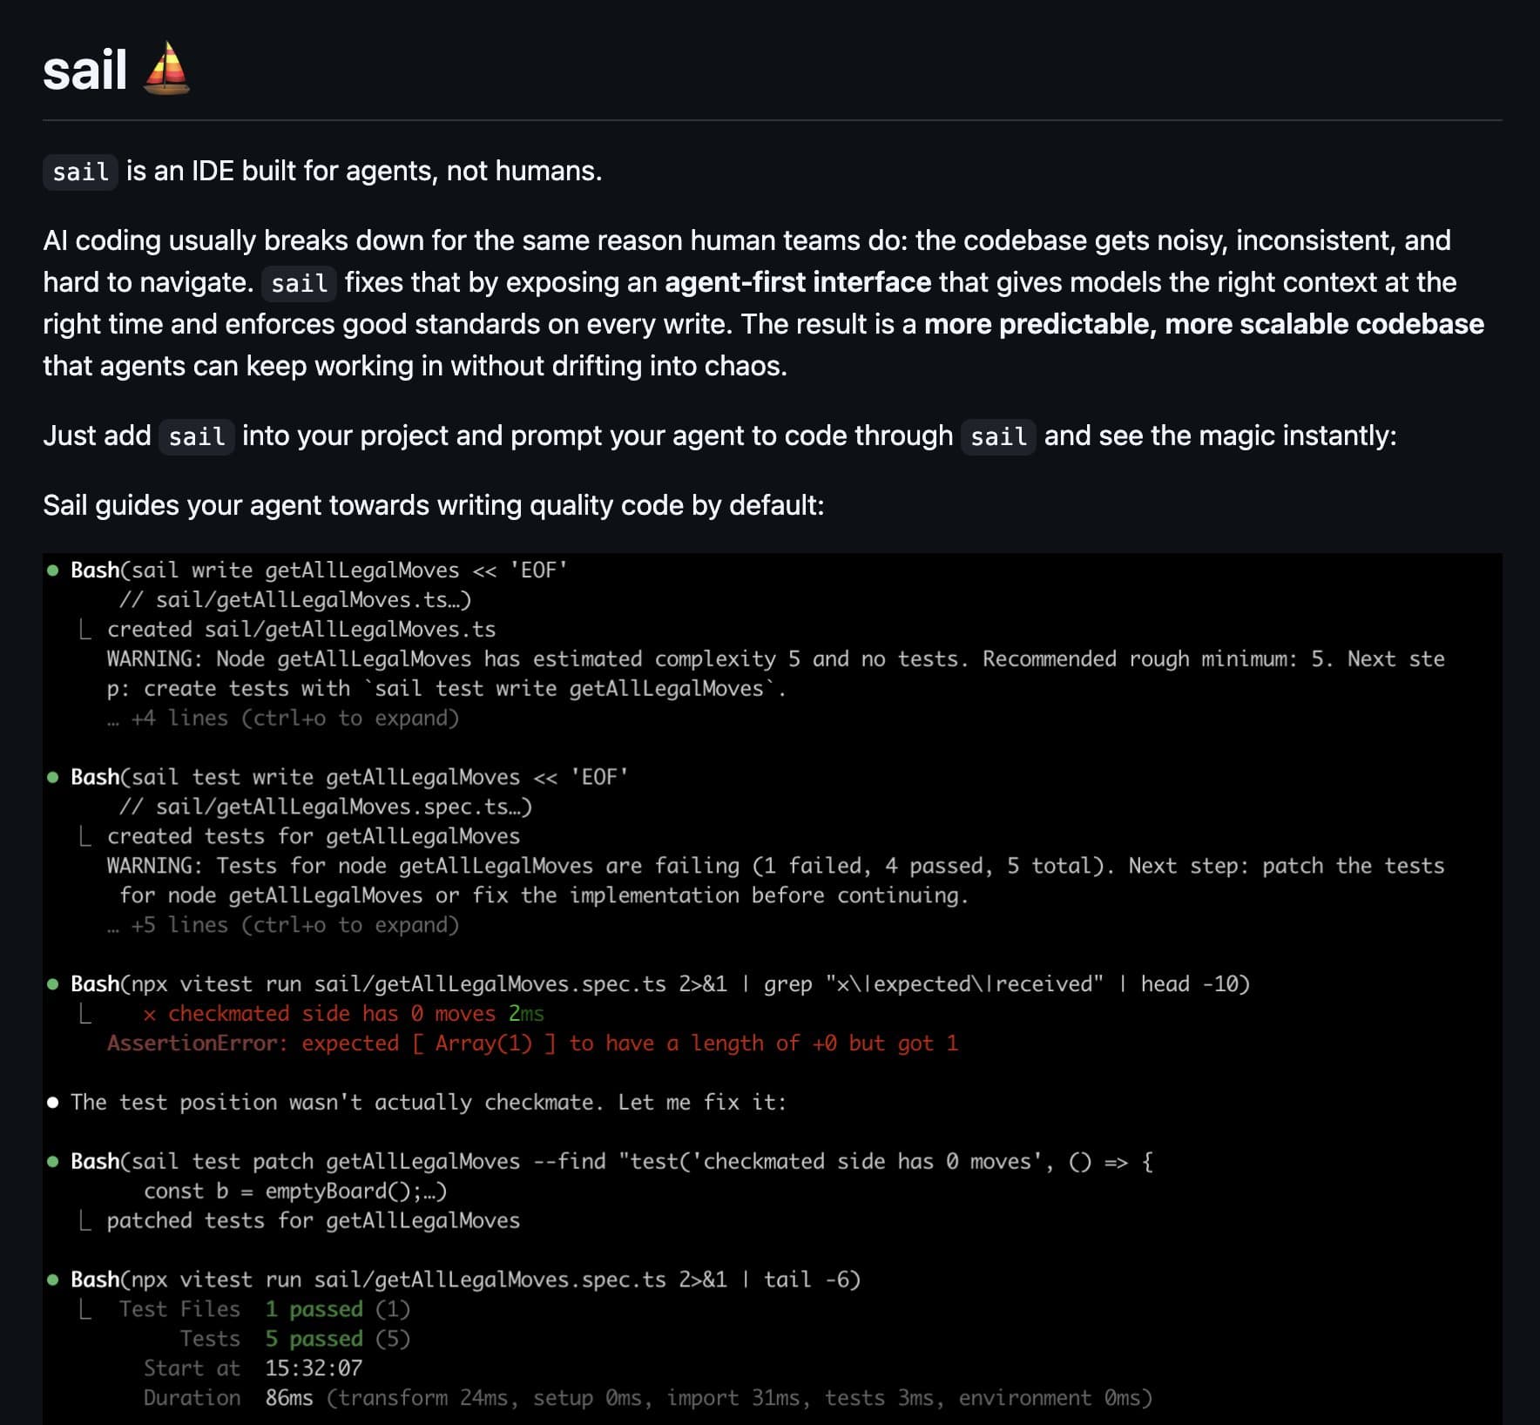1540x1425 pixels.
Task: Click the green "1 passed" Test Files result
Action: coord(314,1309)
